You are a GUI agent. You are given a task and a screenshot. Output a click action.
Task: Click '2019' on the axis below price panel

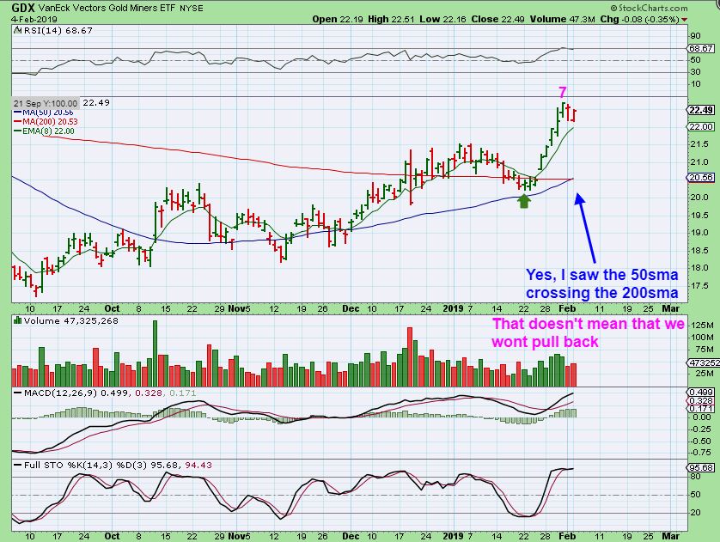[x=454, y=308]
